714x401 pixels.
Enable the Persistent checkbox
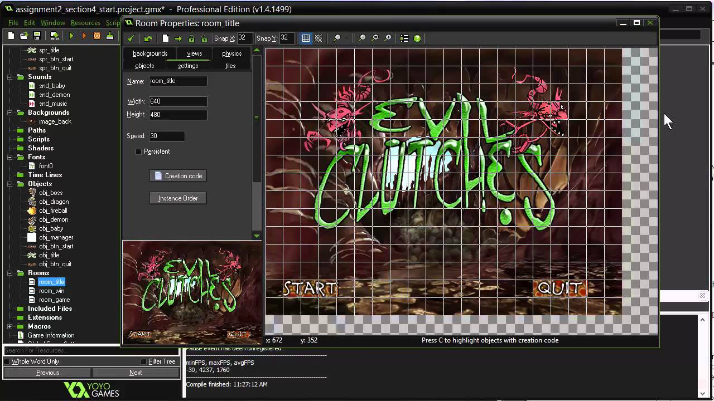[139, 151]
